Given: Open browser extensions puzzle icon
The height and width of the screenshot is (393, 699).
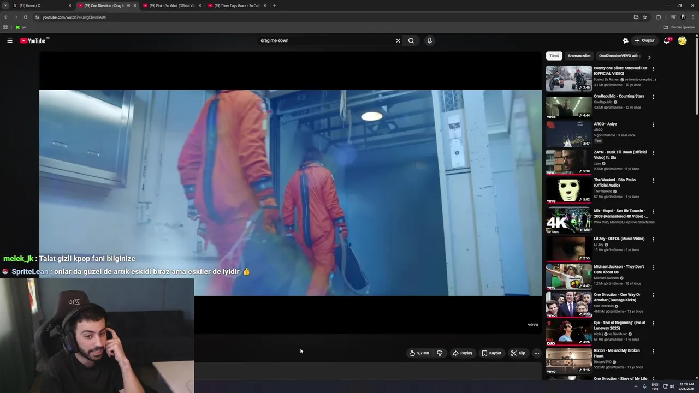Looking at the screenshot, I should pos(659,17).
